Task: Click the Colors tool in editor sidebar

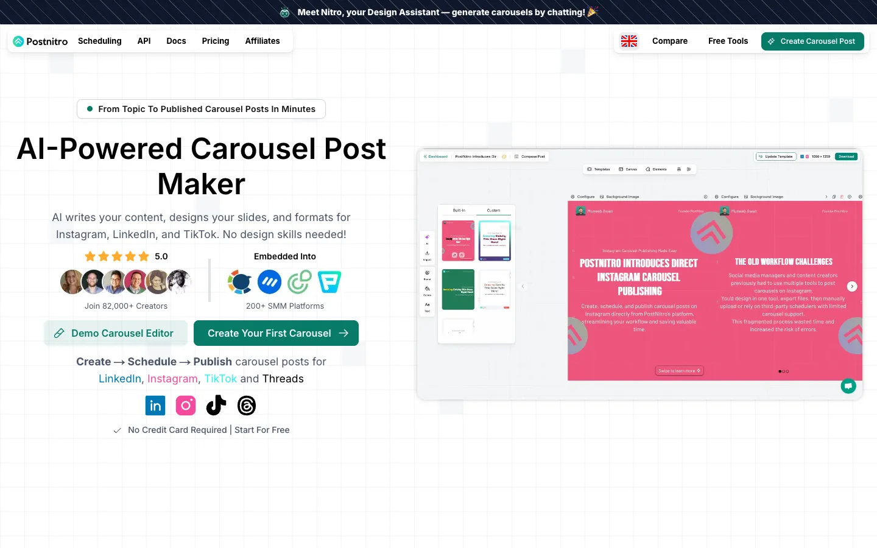Action: click(x=427, y=291)
